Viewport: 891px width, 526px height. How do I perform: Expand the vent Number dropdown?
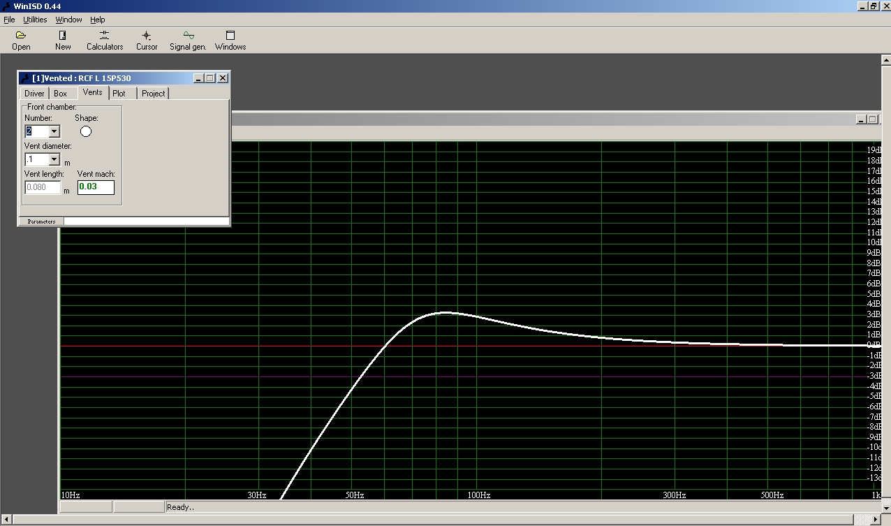click(x=54, y=131)
